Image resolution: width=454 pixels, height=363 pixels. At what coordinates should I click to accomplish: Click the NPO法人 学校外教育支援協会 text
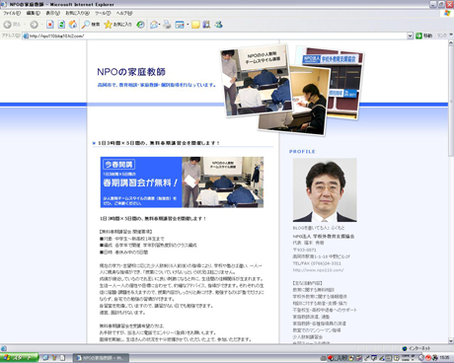[324, 236]
